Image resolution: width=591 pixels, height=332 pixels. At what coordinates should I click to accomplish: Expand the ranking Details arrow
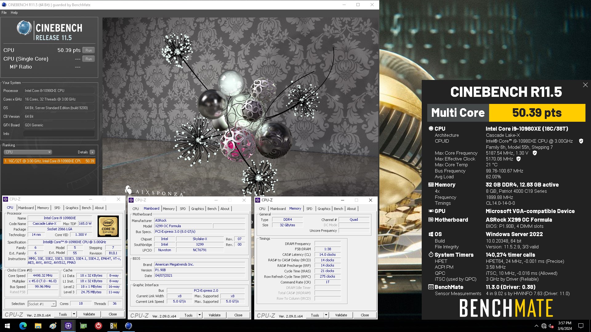[92, 152]
